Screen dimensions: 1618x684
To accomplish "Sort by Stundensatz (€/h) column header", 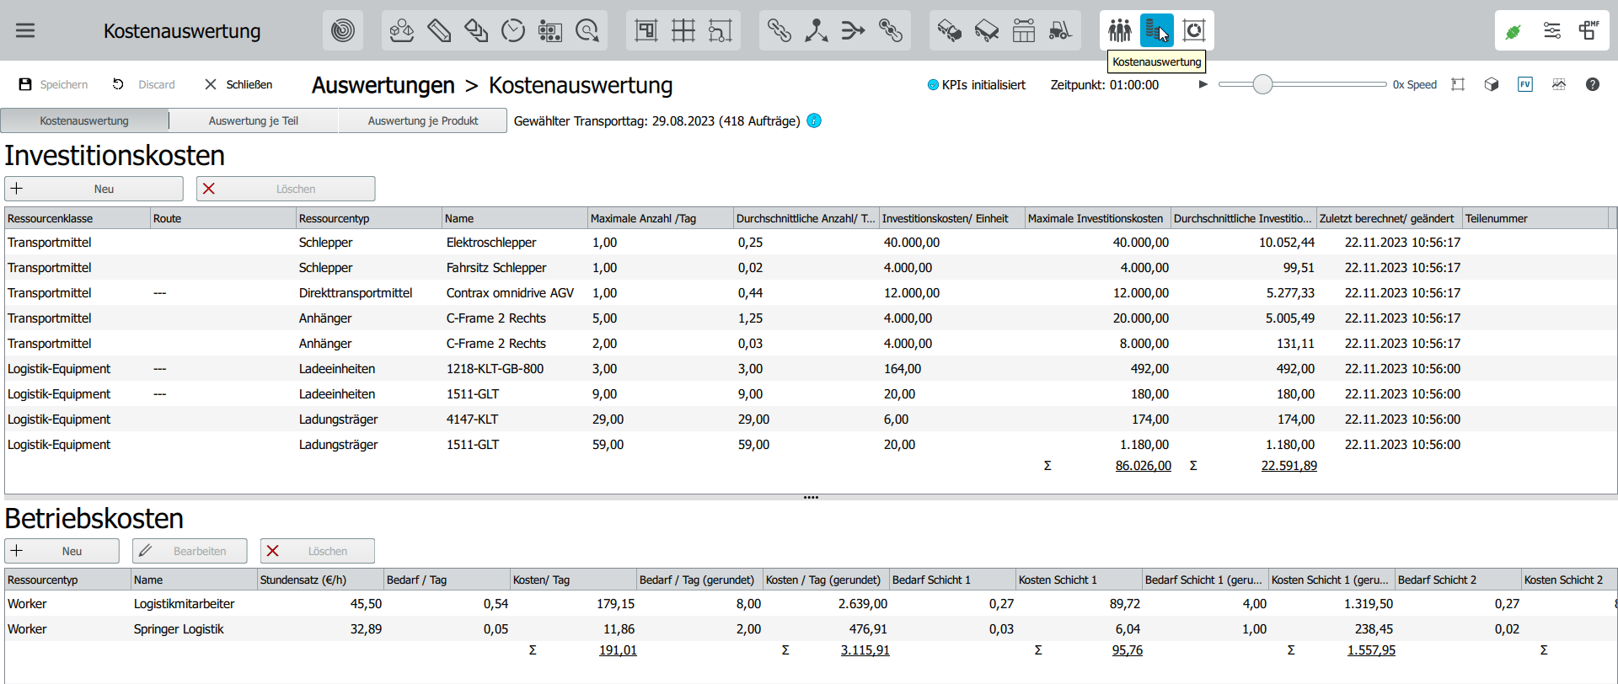I will point(320,580).
